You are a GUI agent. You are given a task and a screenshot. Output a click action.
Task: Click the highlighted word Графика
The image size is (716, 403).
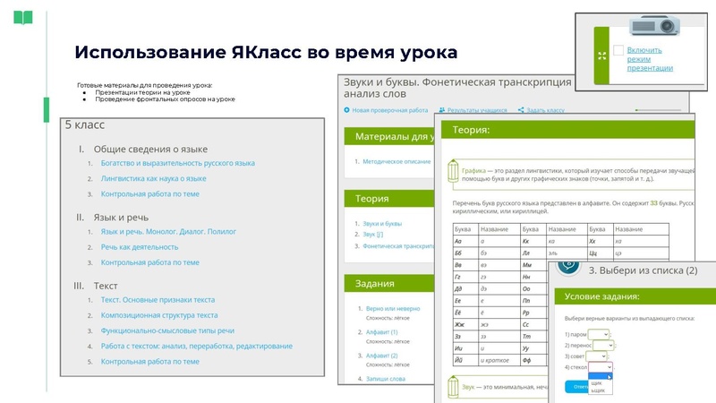tap(473, 171)
